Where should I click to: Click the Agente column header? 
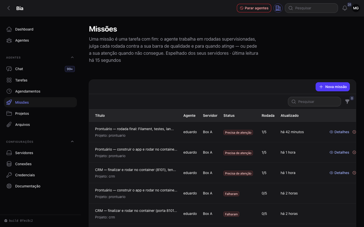click(x=189, y=116)
